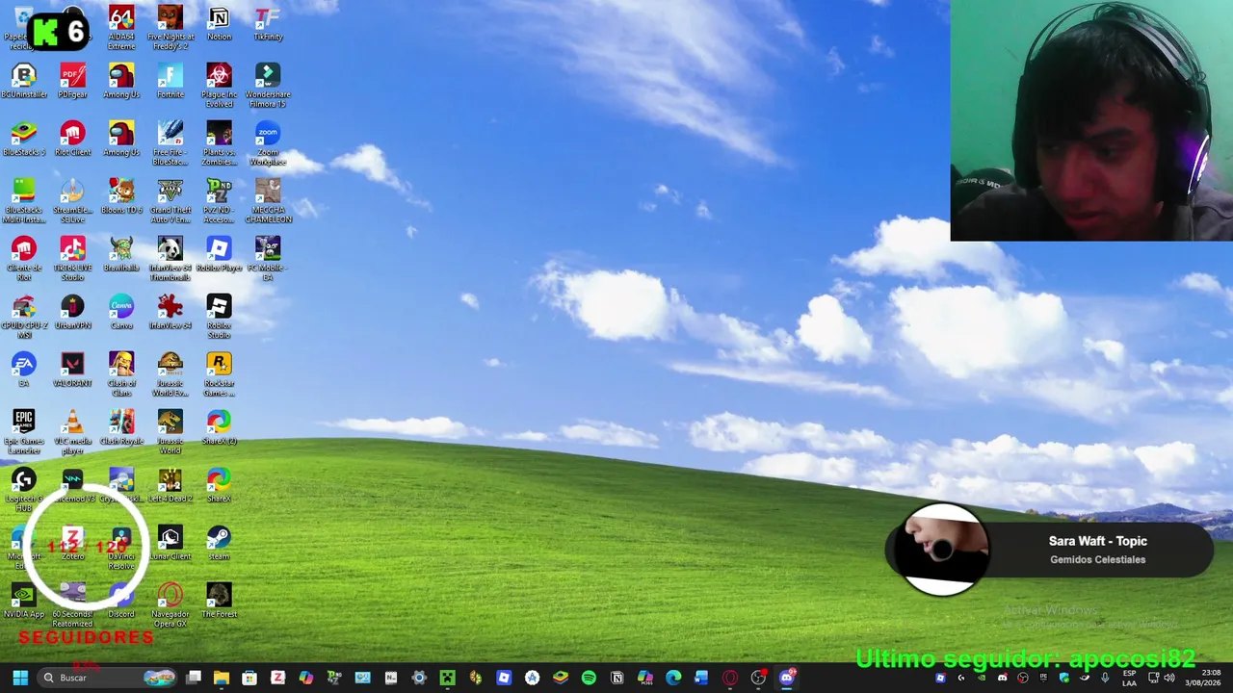Open the PDFgear shortcut

pyautogui.click(x=72, y=82)
